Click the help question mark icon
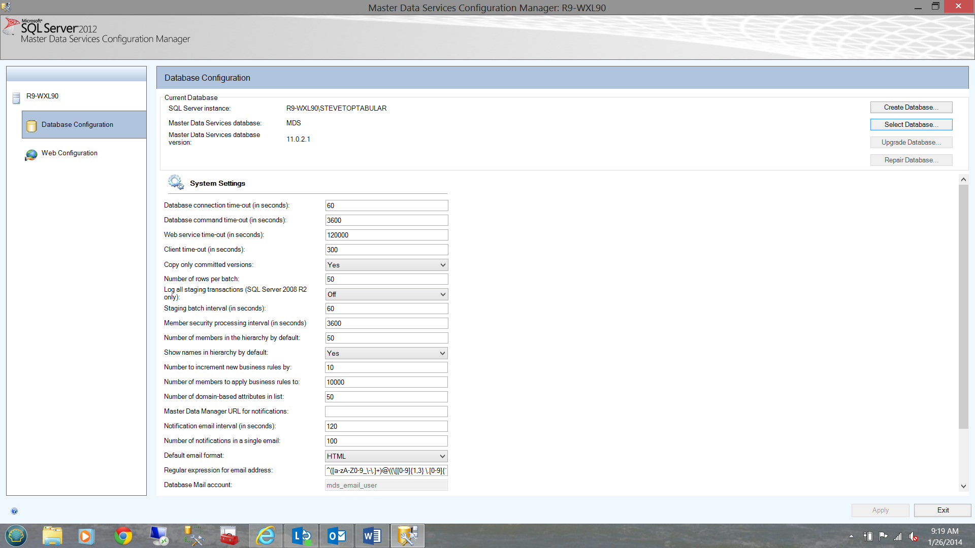 14,511
